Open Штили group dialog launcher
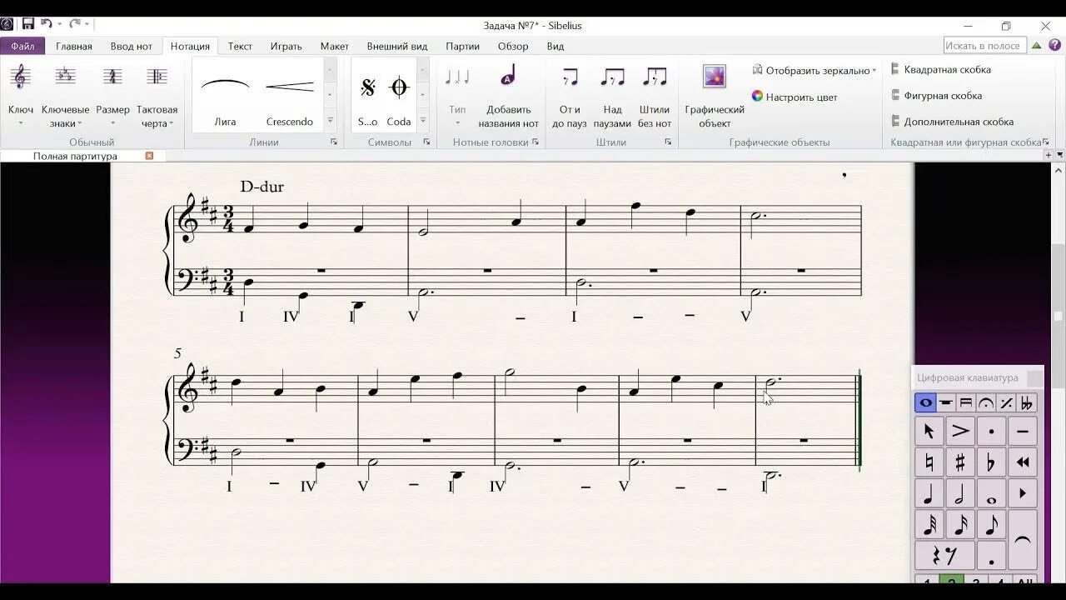The height and width of the screenshot is (600, 1066). tap(668, 142)
